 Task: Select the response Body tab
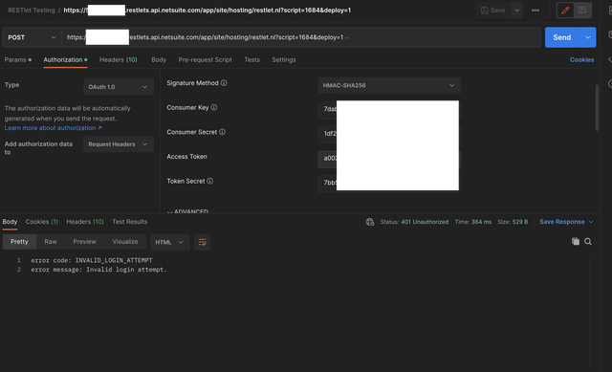[x=10, y=222]
